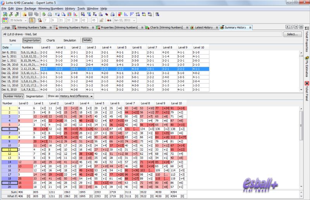Image resolution: width=310 pixels, height=200 pixels.
Task: Open the Winning Numbers menu
Action: [x=51, y=9]
